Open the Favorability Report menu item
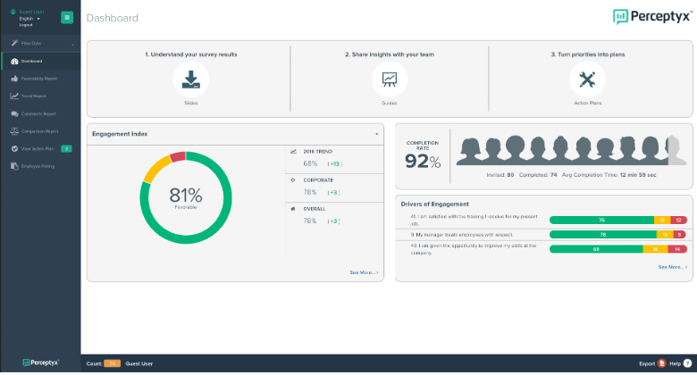 40,79
